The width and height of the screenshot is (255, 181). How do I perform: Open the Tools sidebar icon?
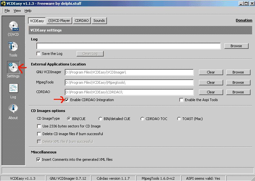coord(13,47)
